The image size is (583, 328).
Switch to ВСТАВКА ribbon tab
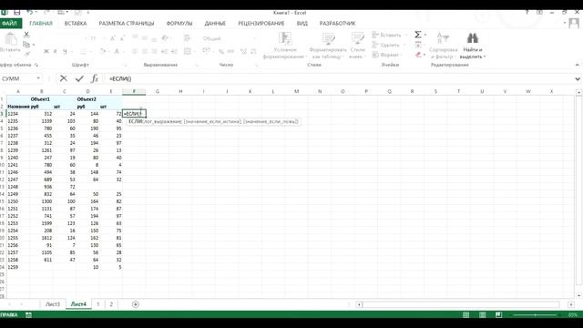pyautogui.click(x=76, y=23)
